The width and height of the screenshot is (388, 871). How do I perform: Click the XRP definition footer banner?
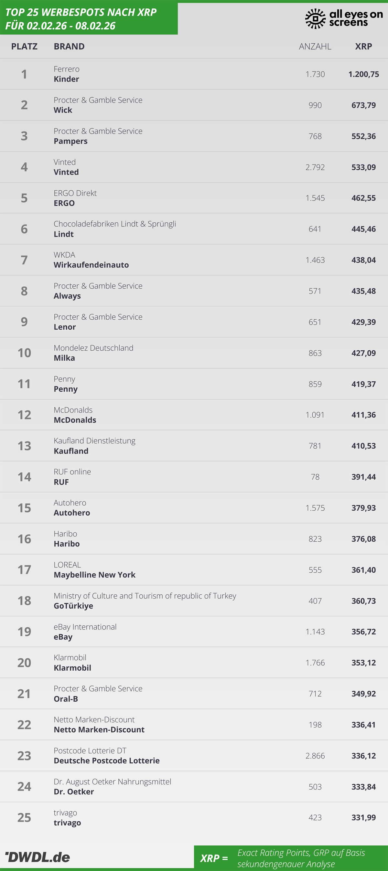[x=291, y=858]
